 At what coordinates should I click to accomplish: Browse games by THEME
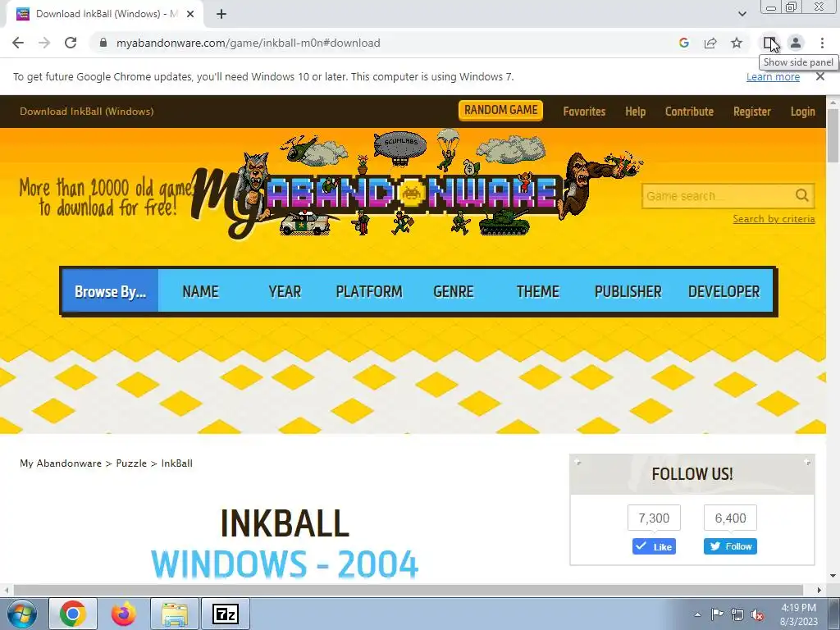click(x=538, y=291)
